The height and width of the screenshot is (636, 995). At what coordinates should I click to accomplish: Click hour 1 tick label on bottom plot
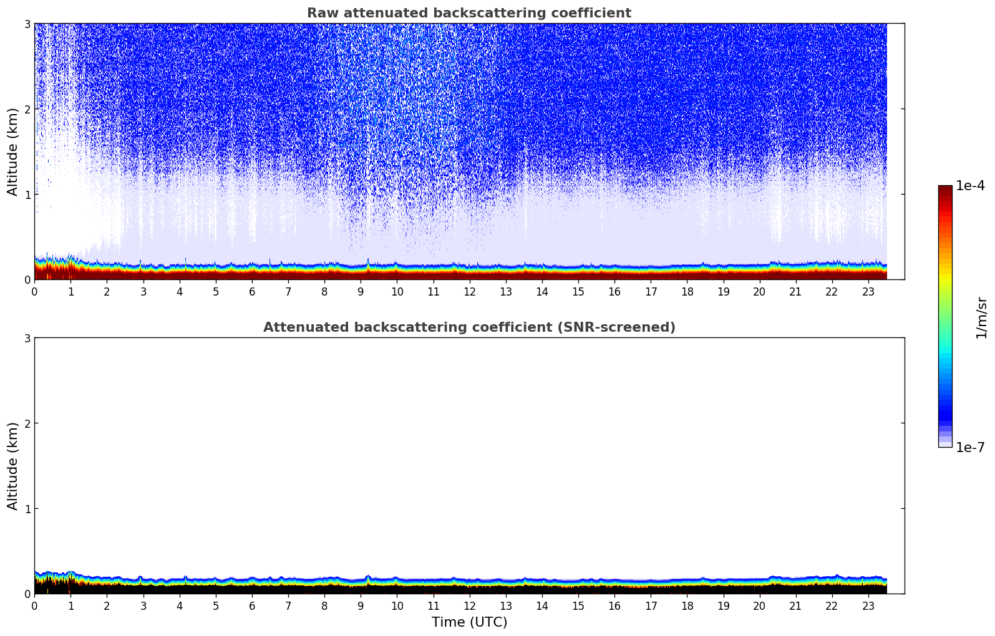click(x=70, y=606)
